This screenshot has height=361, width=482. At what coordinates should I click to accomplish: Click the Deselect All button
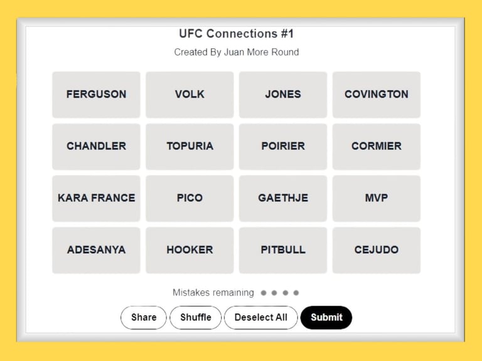tap(261, 317)
